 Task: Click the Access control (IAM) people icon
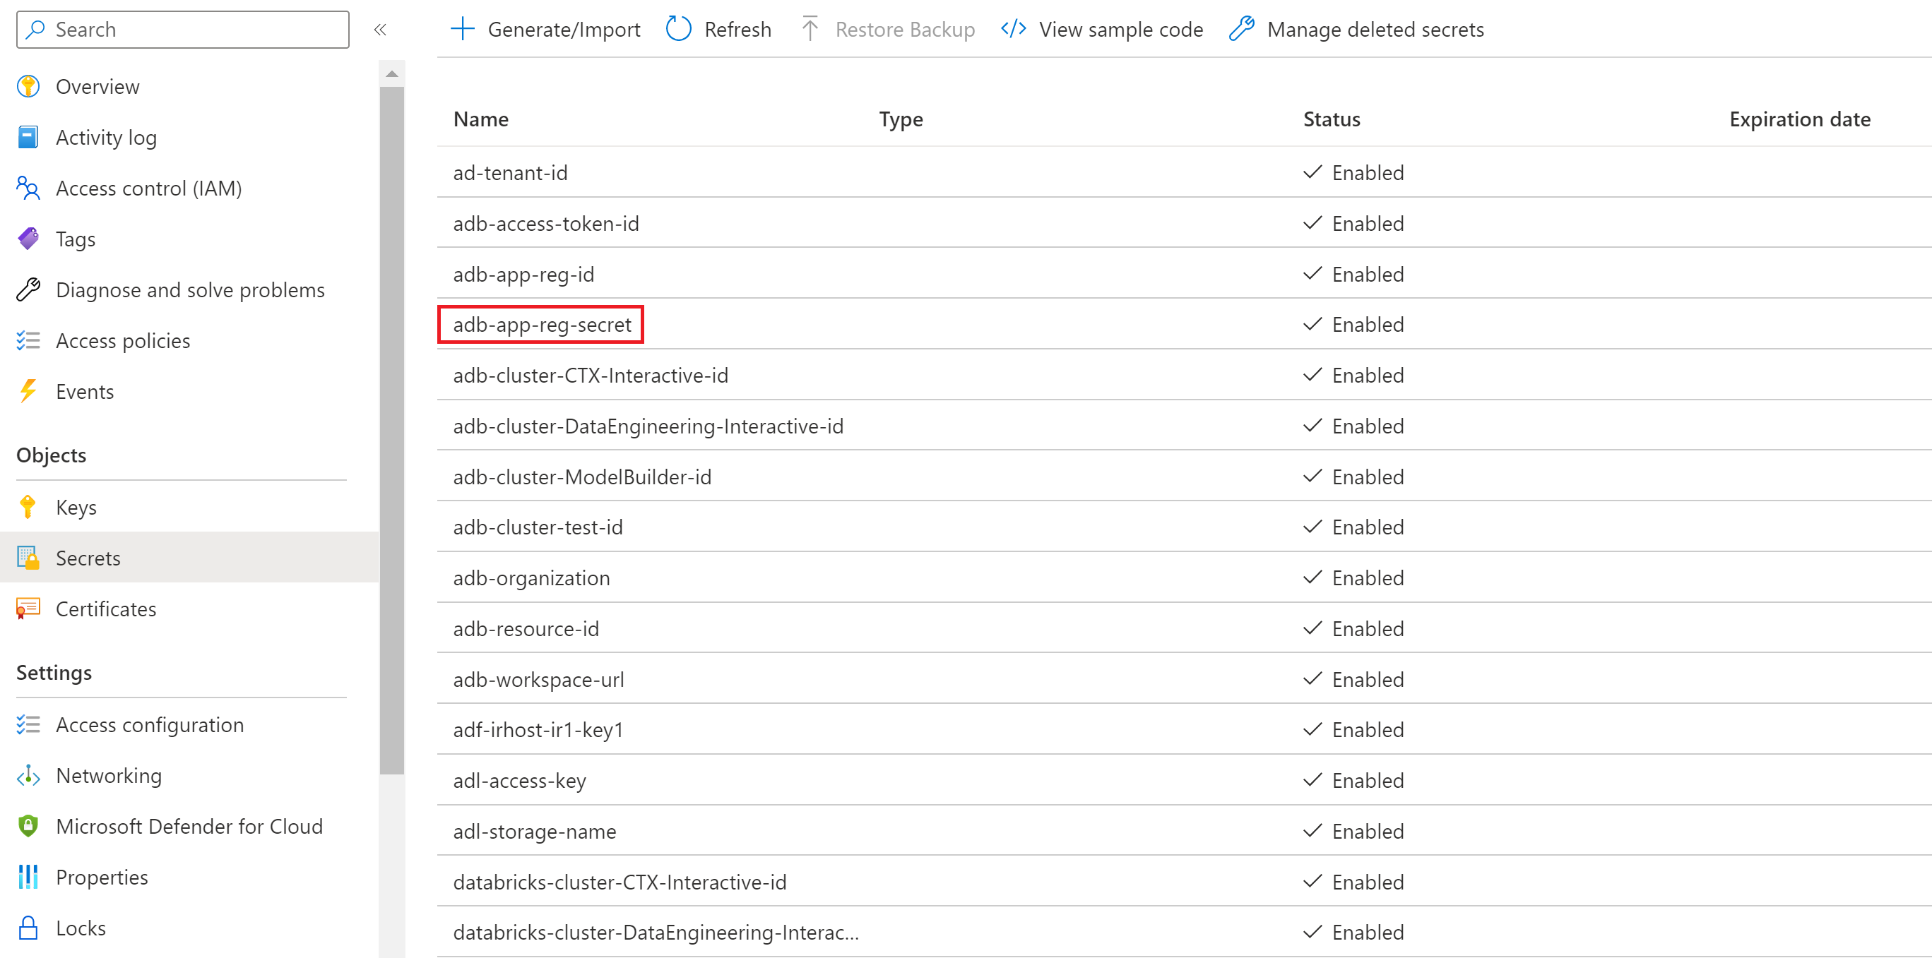click(x=28, y=188)
